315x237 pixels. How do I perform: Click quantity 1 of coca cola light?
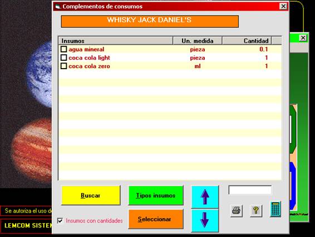pos(267,58)
